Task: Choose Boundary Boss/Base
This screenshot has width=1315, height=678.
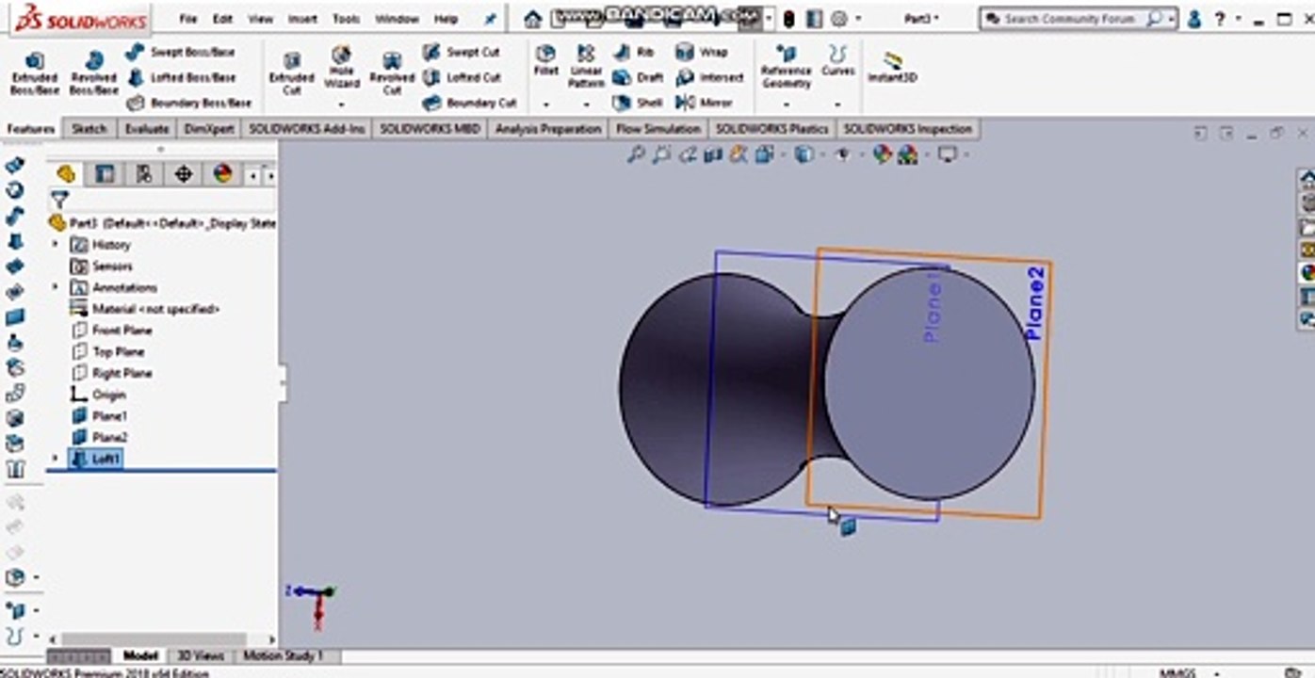Action: 188,102
